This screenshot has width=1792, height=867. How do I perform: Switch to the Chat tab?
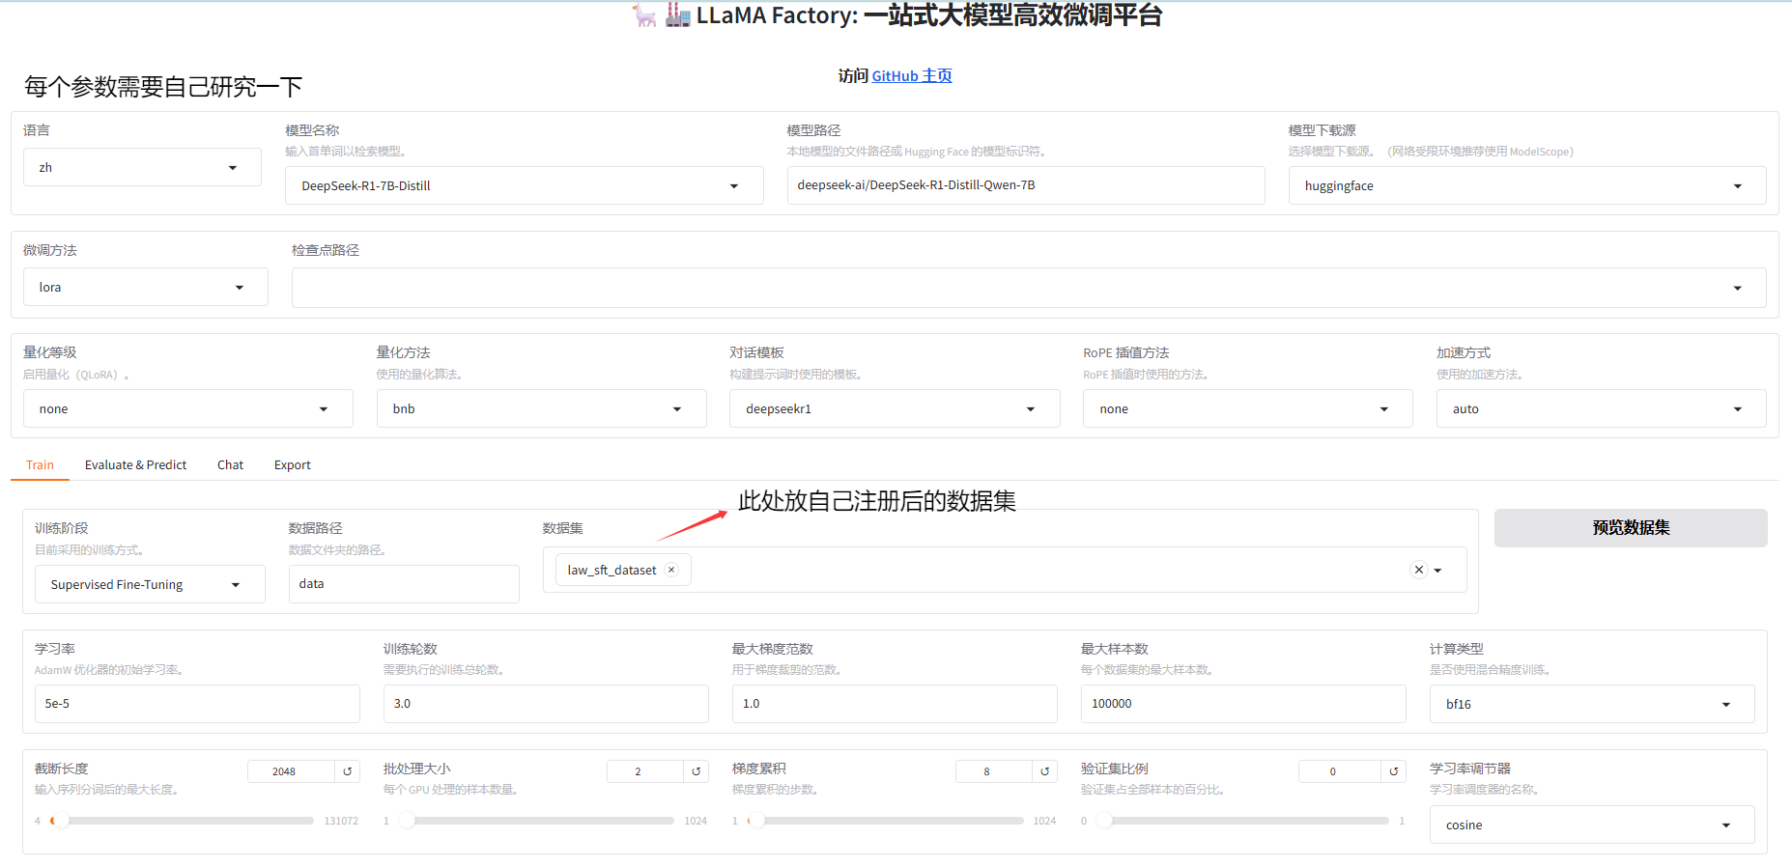click(230, 465)
